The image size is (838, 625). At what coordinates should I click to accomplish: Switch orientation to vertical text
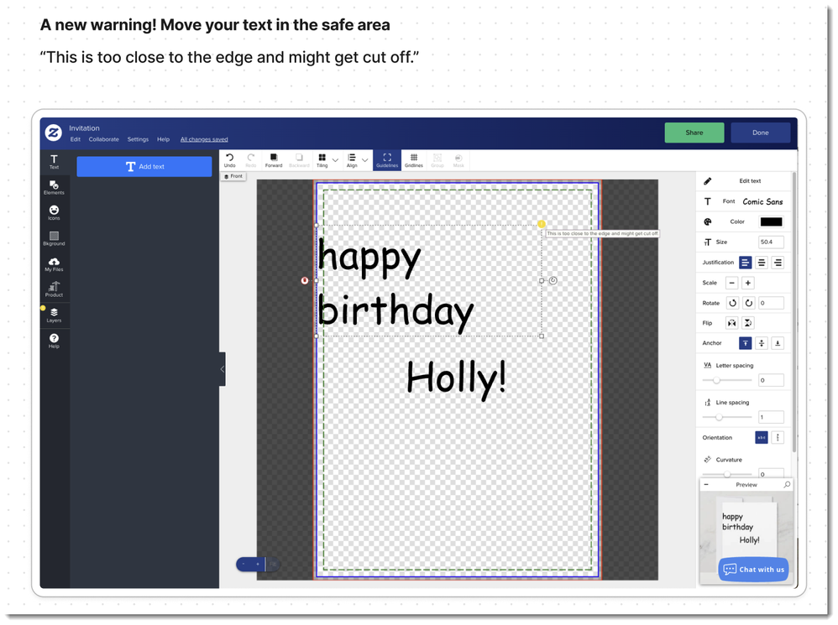point(778,438)
